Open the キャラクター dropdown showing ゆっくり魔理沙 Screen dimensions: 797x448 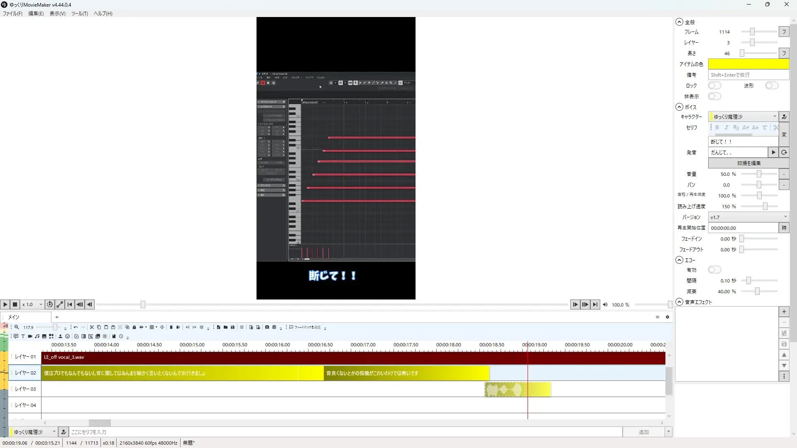coord(743,117)
